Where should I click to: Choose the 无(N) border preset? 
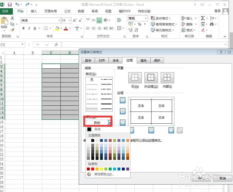[135, 78]
